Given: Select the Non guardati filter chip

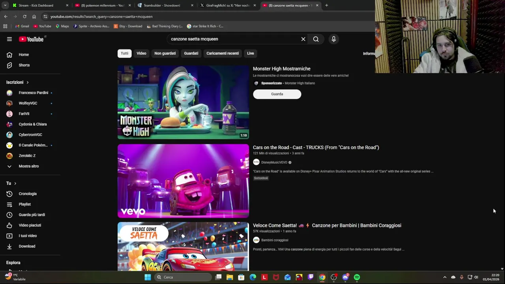Looking at the screenshot, I should 165,53.
